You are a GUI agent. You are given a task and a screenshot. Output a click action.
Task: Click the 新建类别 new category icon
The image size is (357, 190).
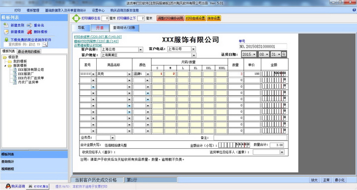point(6,25)
